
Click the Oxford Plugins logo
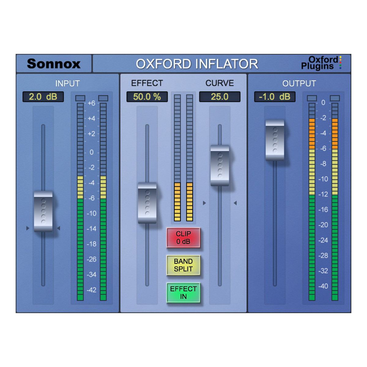[321, 63]
